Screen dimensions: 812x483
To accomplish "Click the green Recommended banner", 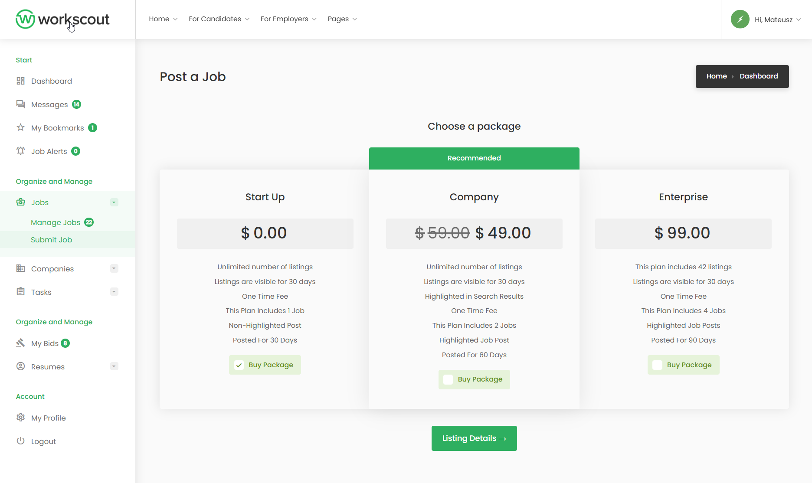I will pyautogui.click(x=474, y=158).
